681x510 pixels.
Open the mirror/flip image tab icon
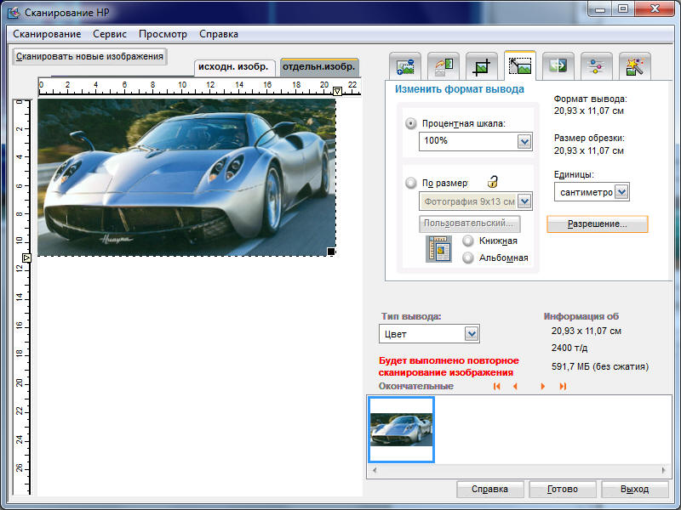pyautogui.click(x=558, y=66)
